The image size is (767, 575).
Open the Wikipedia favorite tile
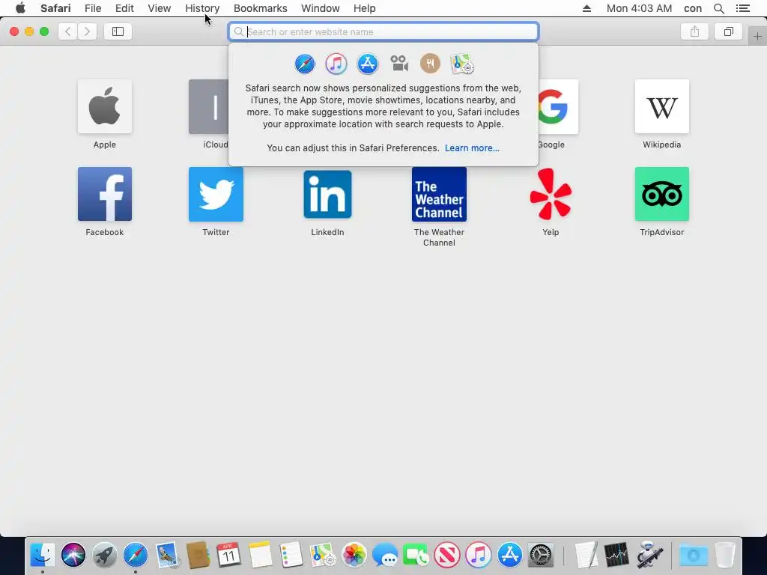point(662,106)
